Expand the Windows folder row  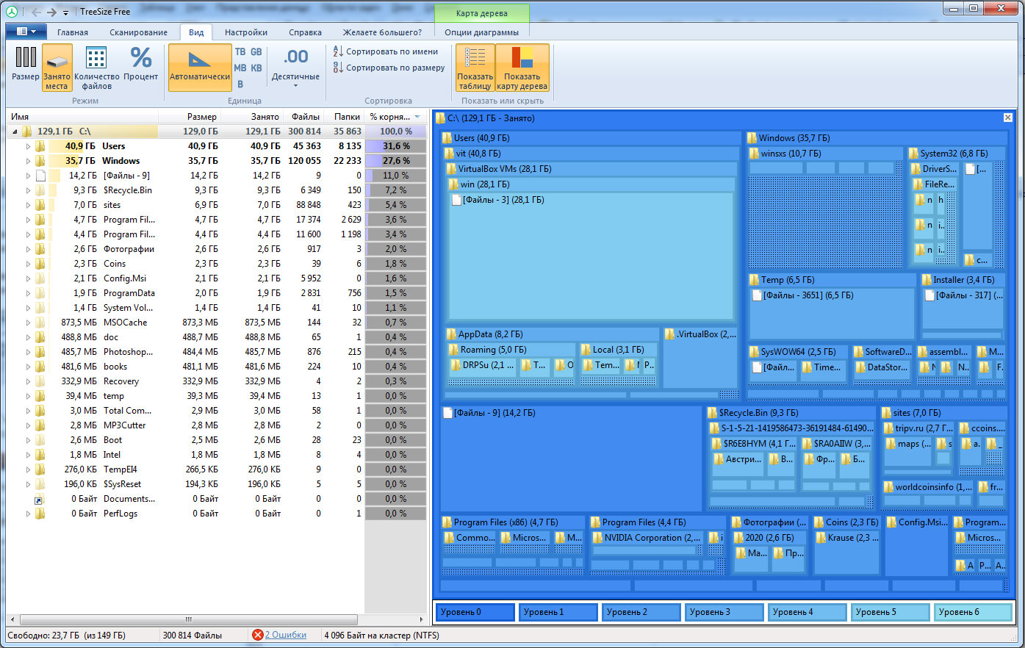click(x=28, y=161)
